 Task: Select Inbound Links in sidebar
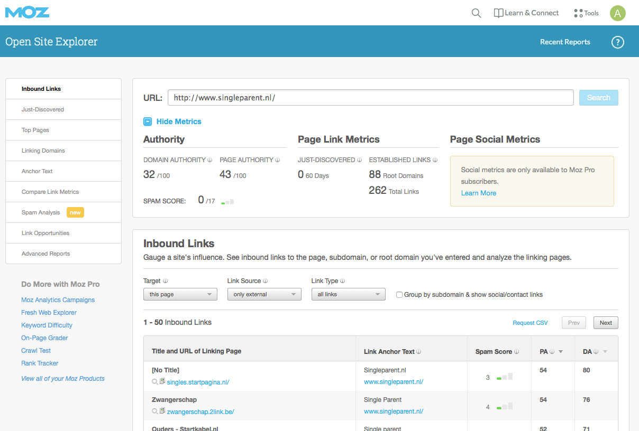(x=63, y=89)
